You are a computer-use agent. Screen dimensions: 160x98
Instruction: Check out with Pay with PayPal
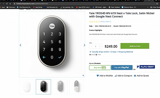(x=122, y=68)
